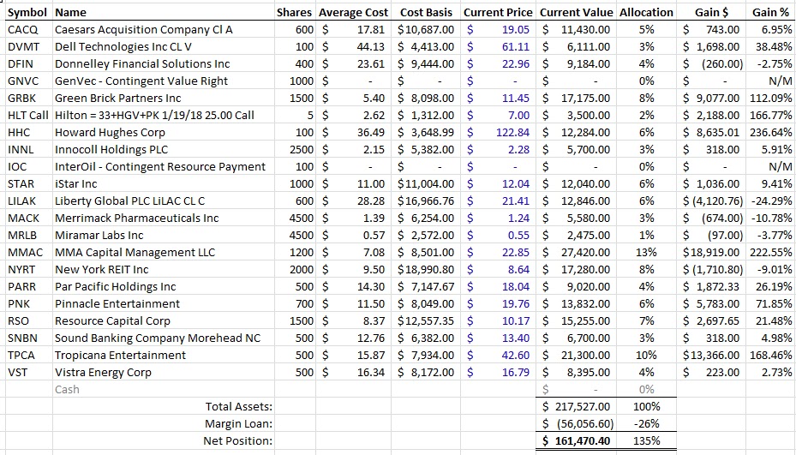Screen dimensions: 796x455
Task: Click GRBK current value 17,175.00
Action: [x=576, y=98]
